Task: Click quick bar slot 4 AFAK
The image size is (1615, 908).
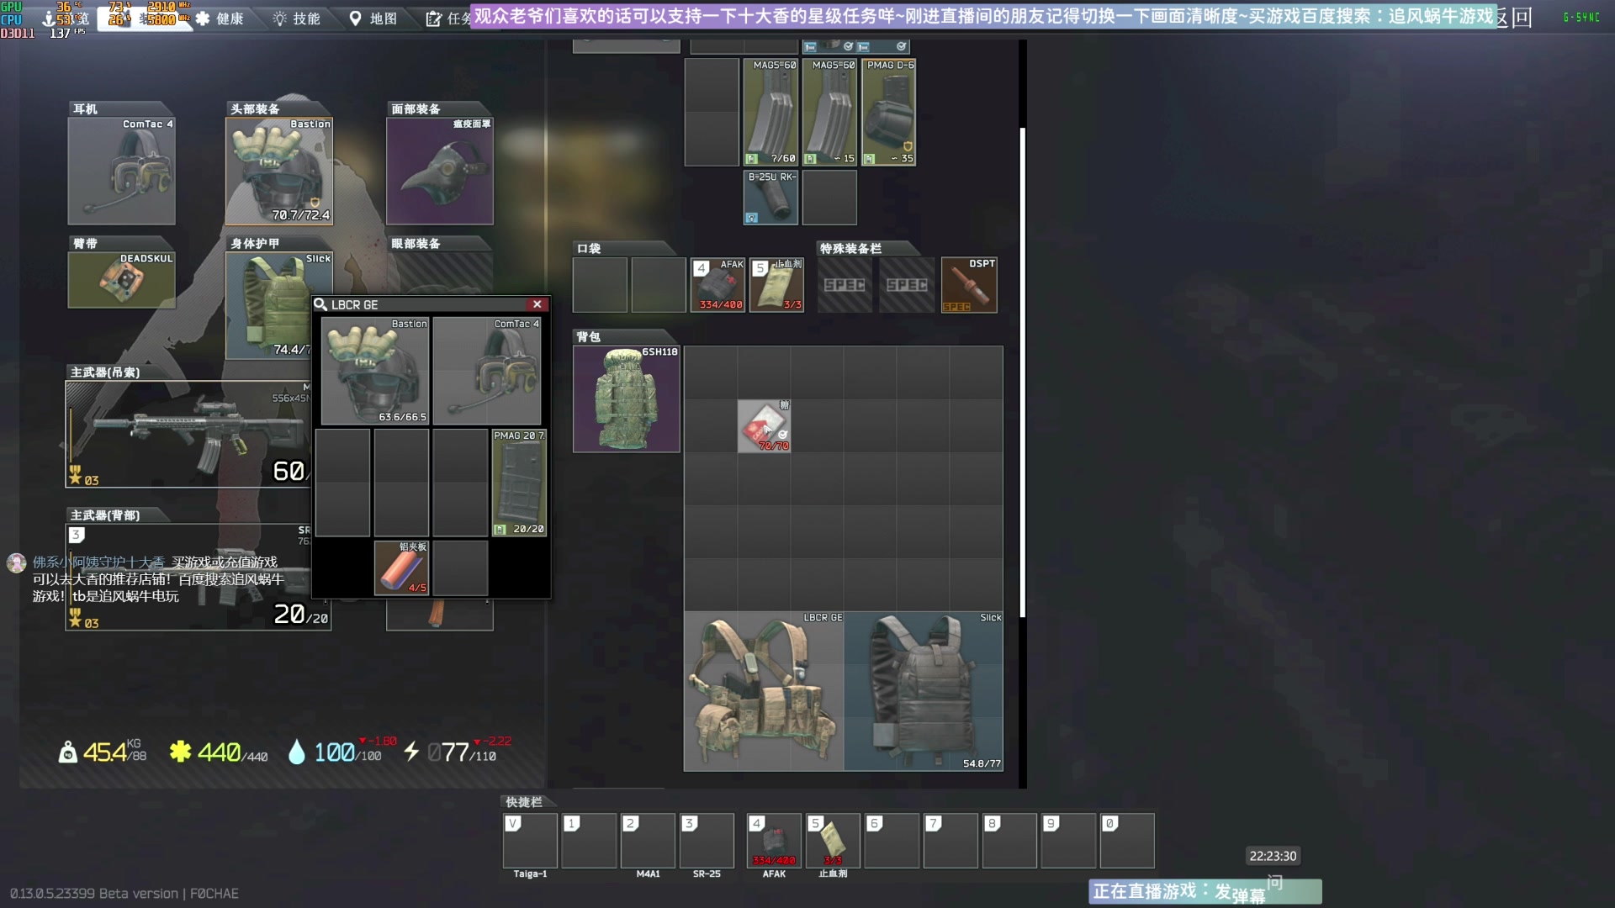Action: click(x=774, y=840)
